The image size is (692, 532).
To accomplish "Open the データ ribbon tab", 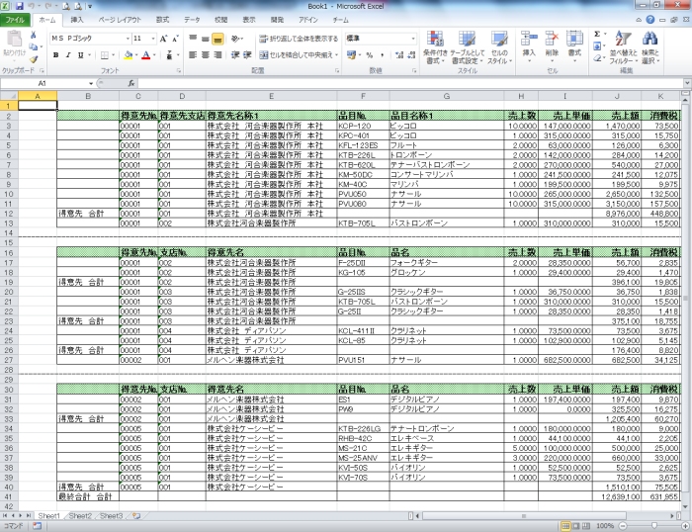I will (192, 20).
